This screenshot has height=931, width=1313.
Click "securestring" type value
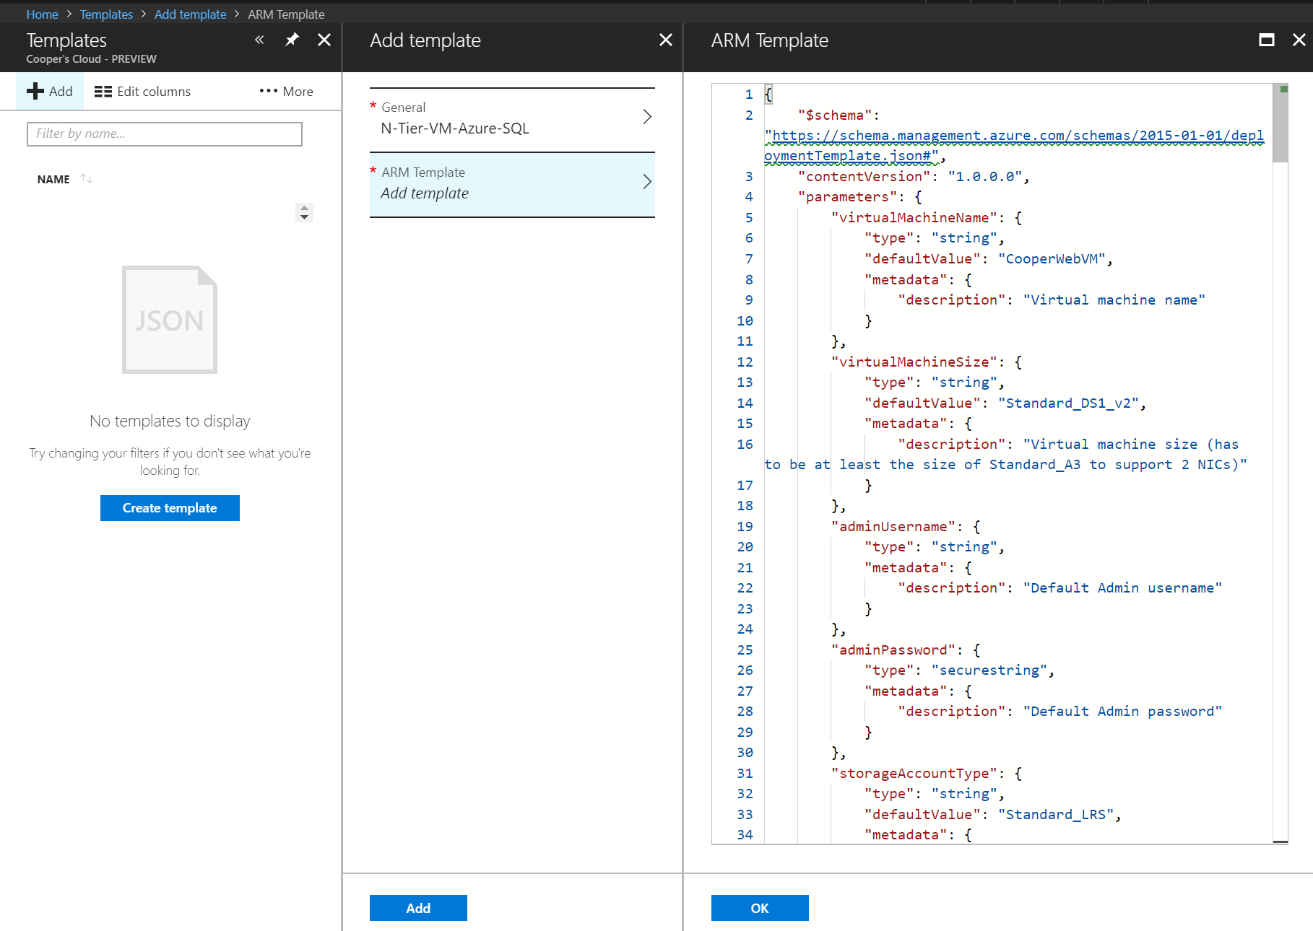pyautogui.click(x=989, y=670)
